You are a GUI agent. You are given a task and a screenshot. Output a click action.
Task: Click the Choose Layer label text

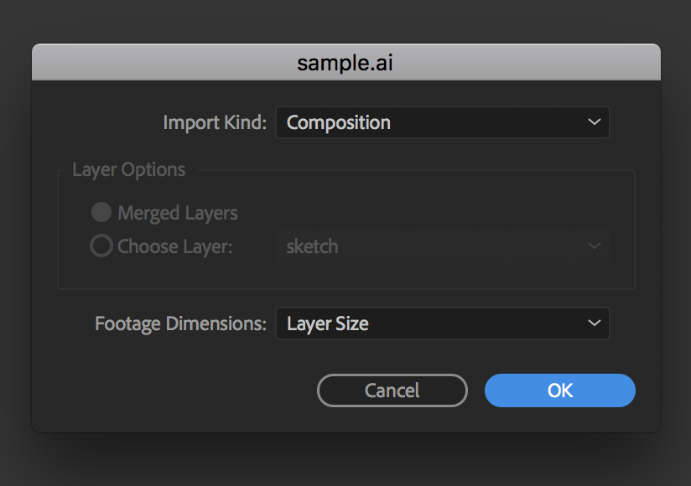pyautogui.click(x=175, y=246)
